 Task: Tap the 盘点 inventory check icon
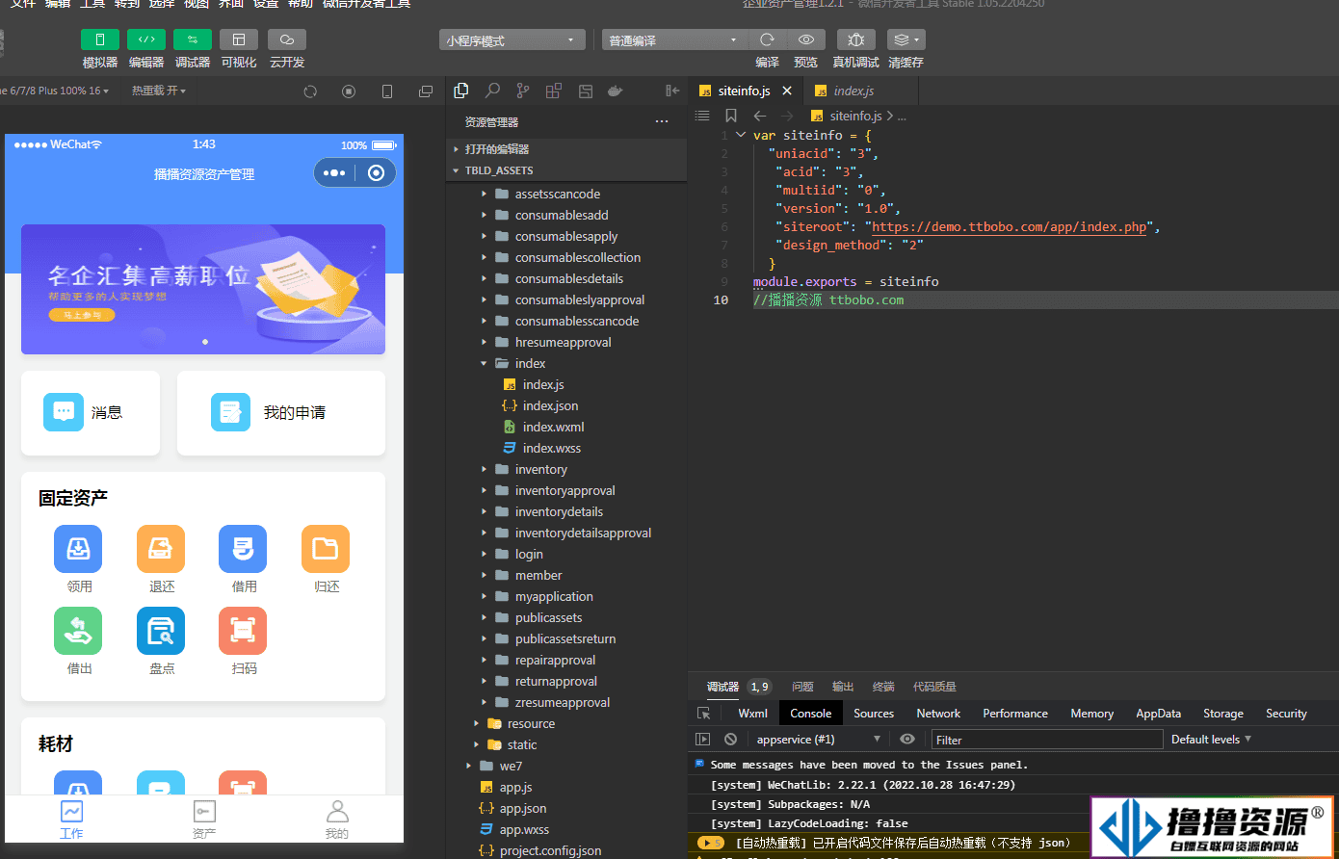point(161,631)
